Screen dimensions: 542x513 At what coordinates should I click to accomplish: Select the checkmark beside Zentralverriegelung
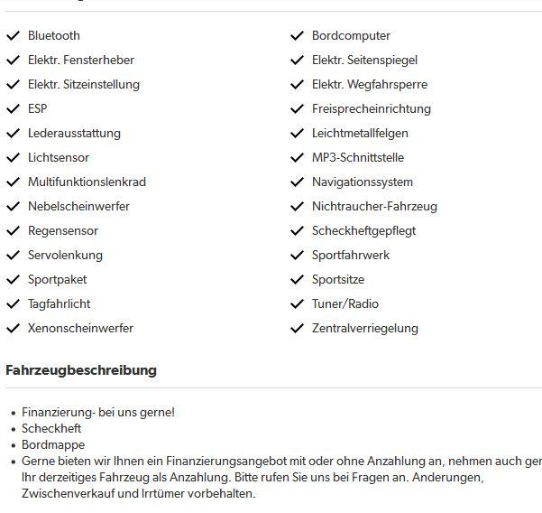pyautogui.click(x=297, y=329)
